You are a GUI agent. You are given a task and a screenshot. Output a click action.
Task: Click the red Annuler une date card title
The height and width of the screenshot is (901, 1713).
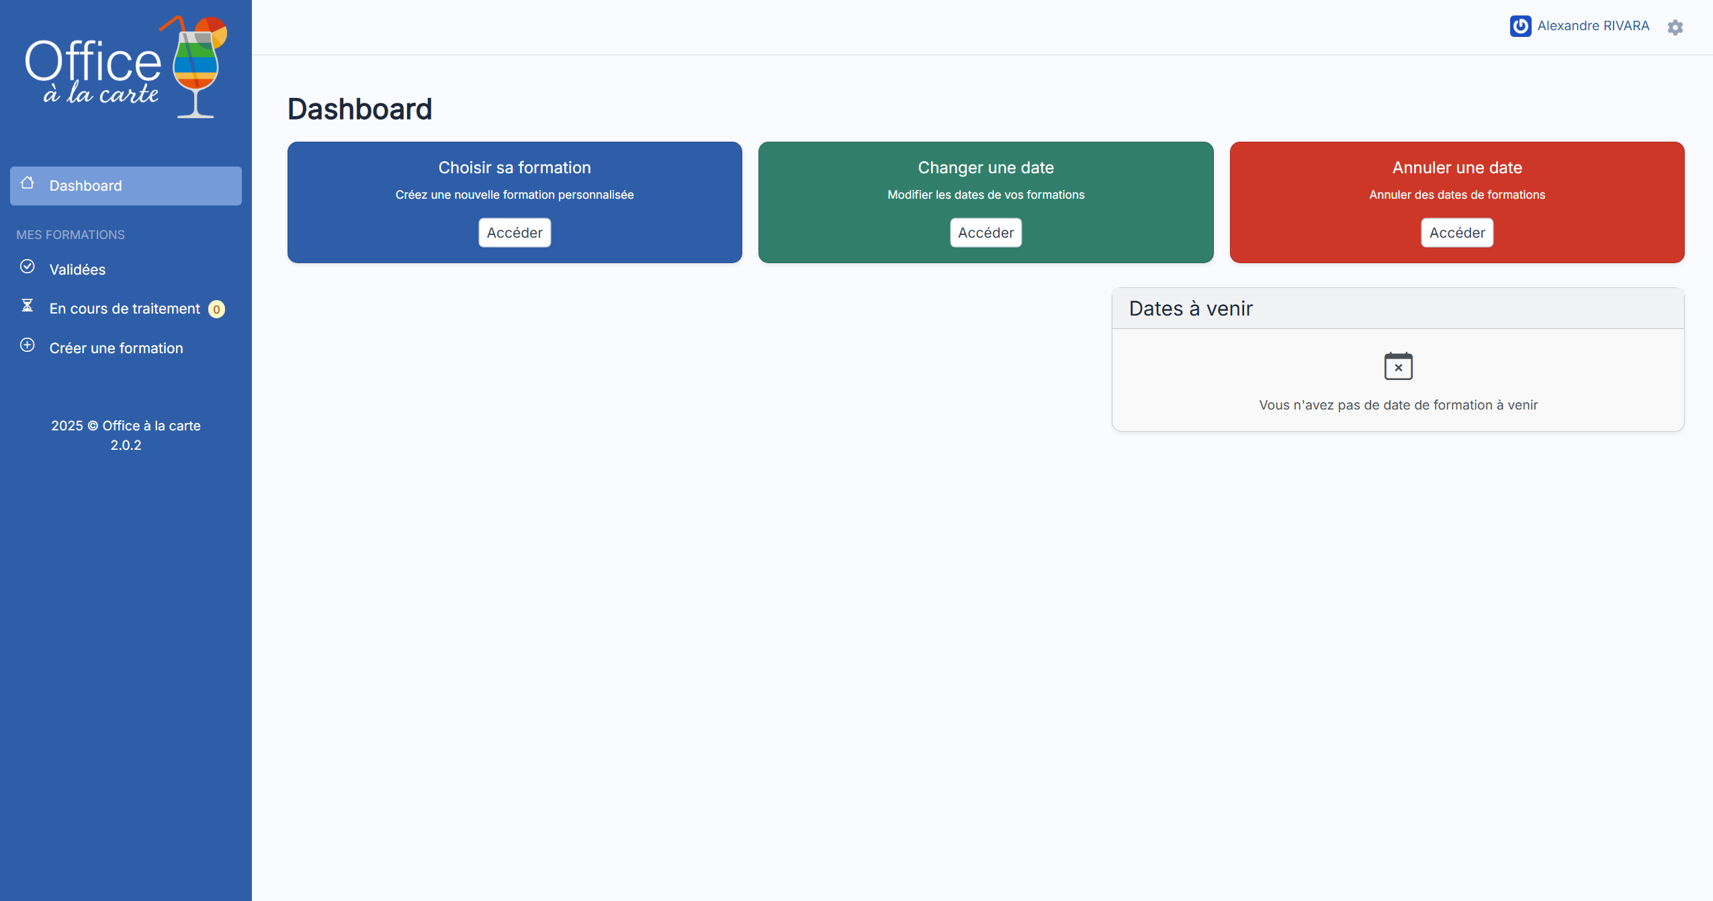[1456, 168]
